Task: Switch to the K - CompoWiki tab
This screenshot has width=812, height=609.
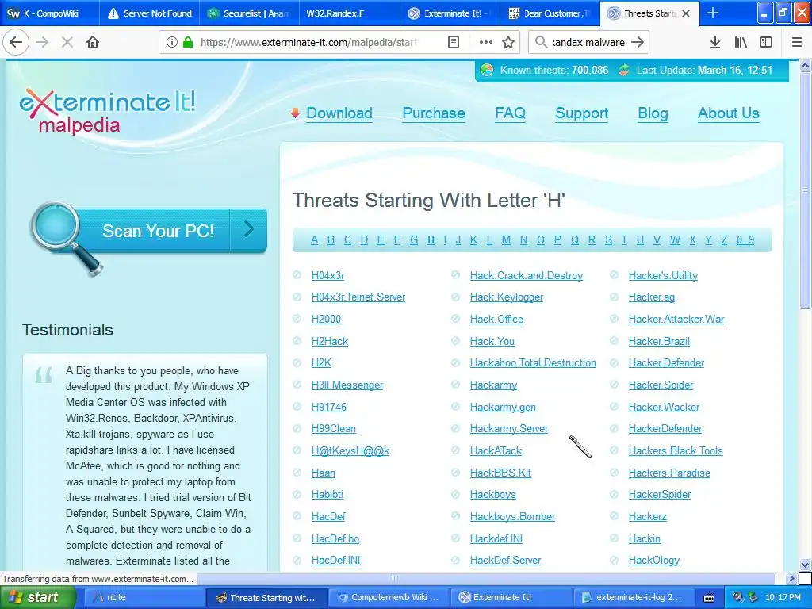Action: point(50,13)
